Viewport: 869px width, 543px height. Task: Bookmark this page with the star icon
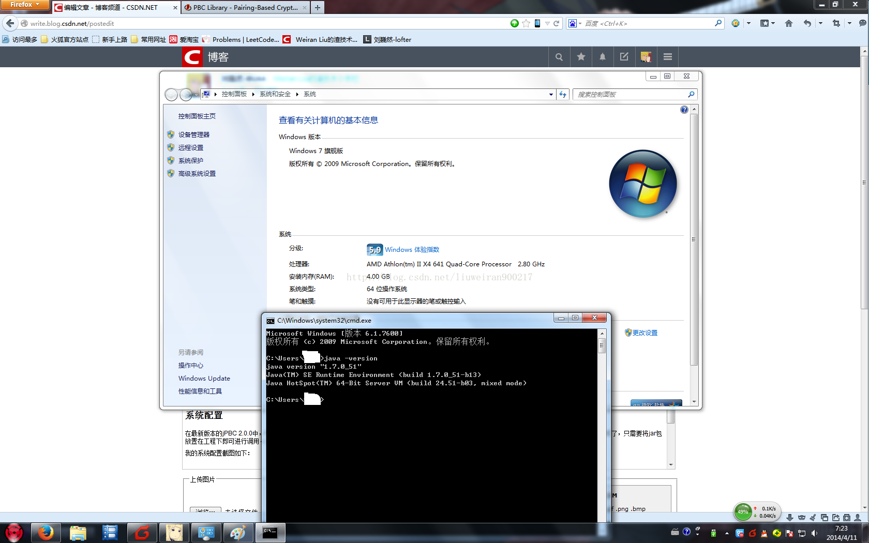[x=526, y=23]
